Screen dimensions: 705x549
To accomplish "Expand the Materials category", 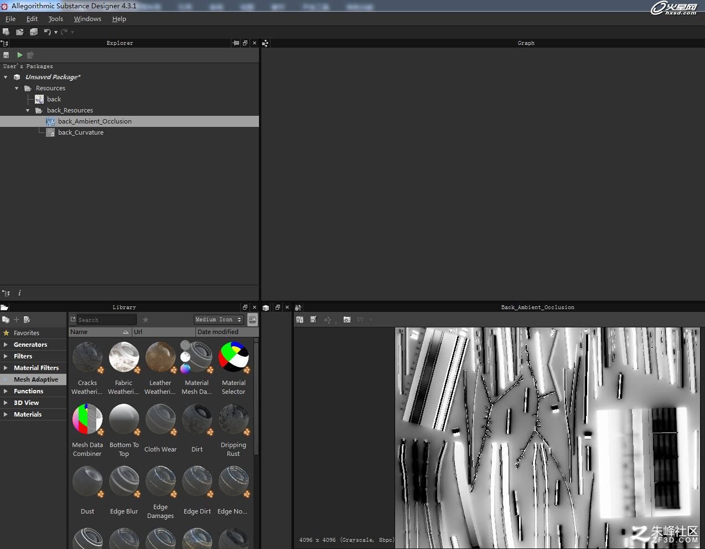I will coord(6,414).
